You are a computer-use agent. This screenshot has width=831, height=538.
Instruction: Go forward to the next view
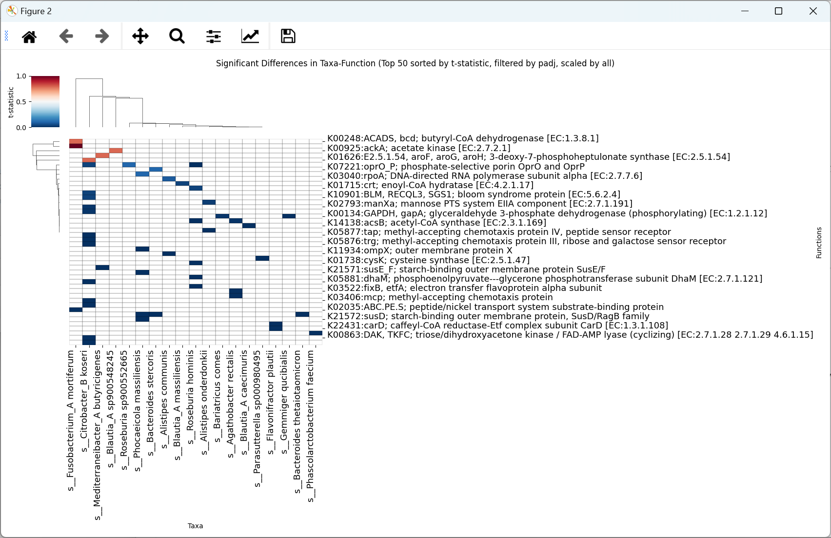tap(102, 37)
